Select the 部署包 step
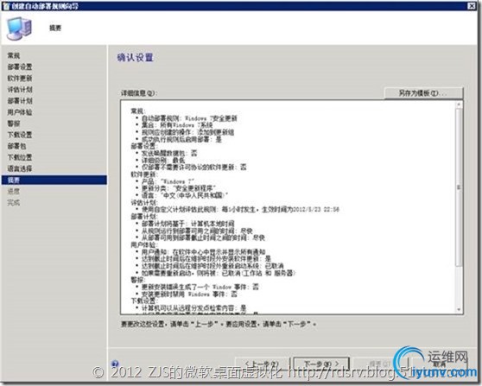Image resolution: width=482 pixels, height=386 pixels. pos(17,146)
